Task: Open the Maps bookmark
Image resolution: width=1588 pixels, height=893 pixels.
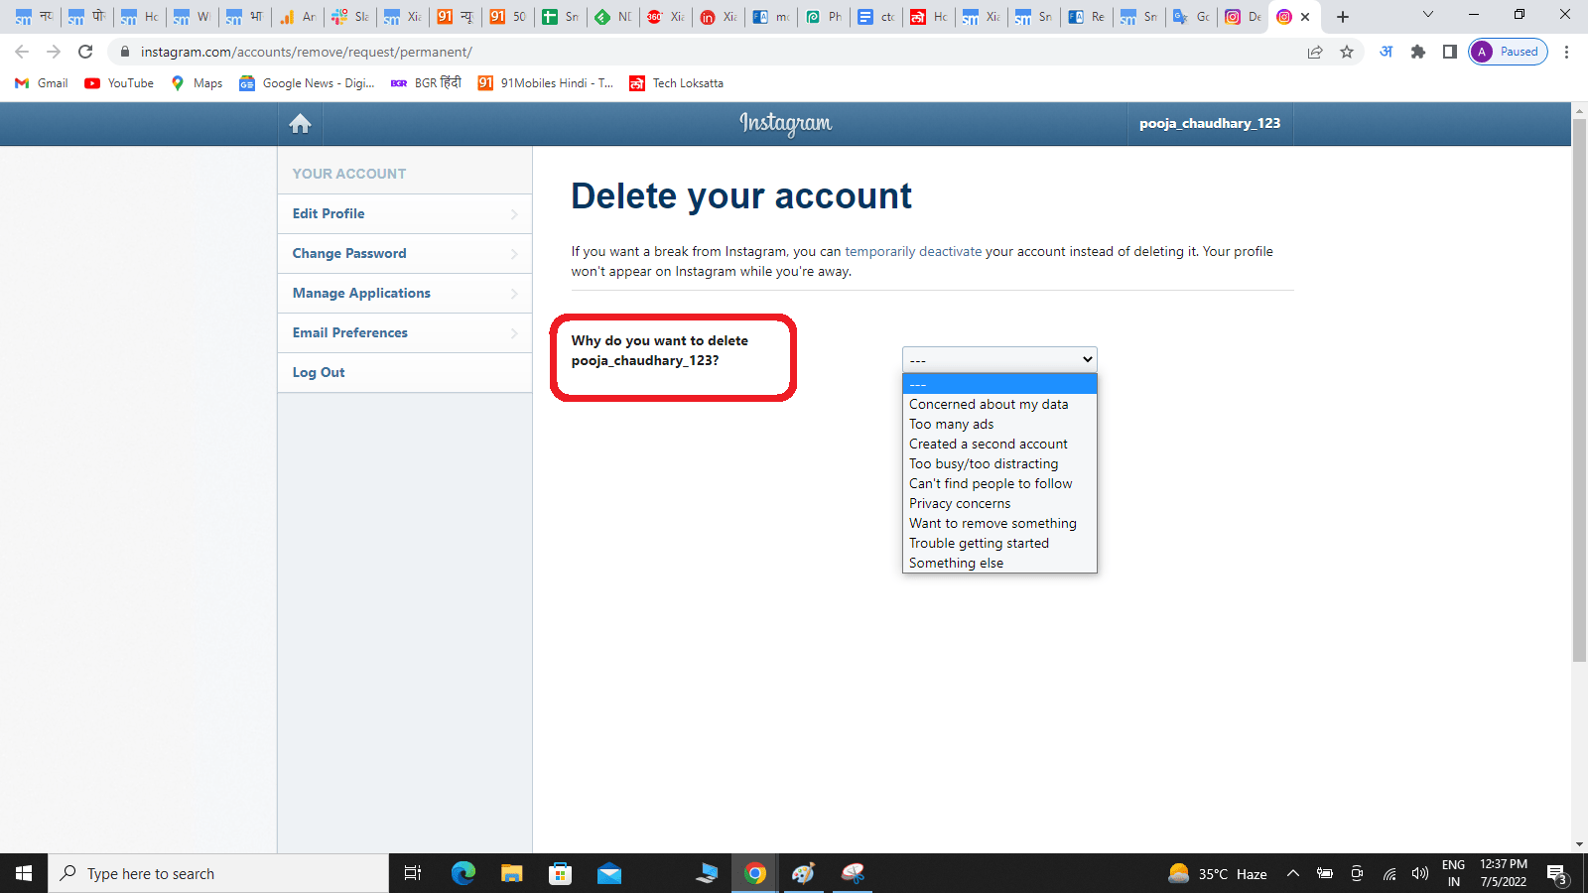Action: [197, 83]
